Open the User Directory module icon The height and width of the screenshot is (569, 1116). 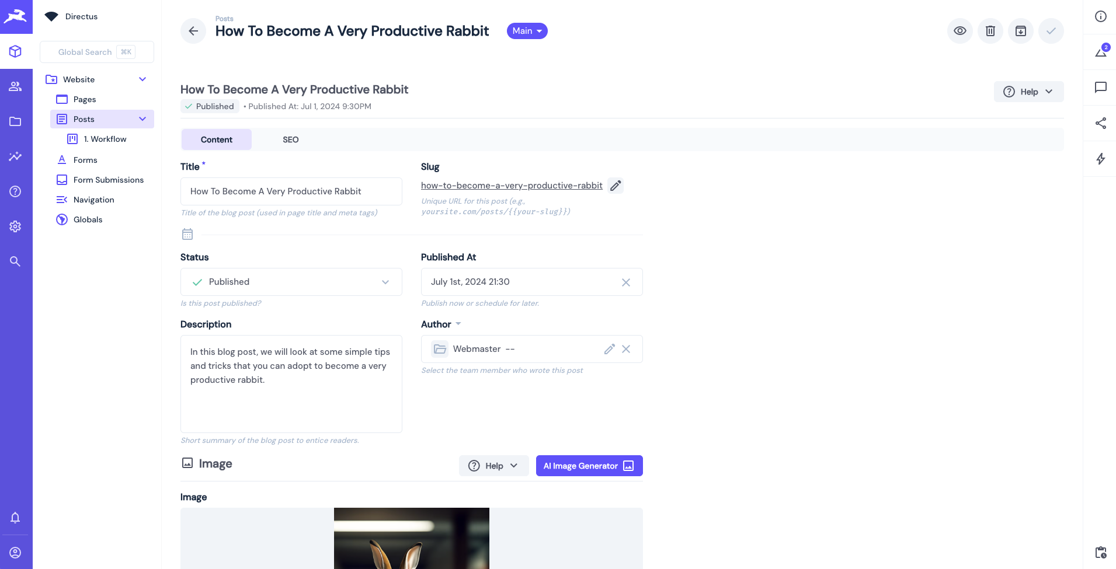16,86
